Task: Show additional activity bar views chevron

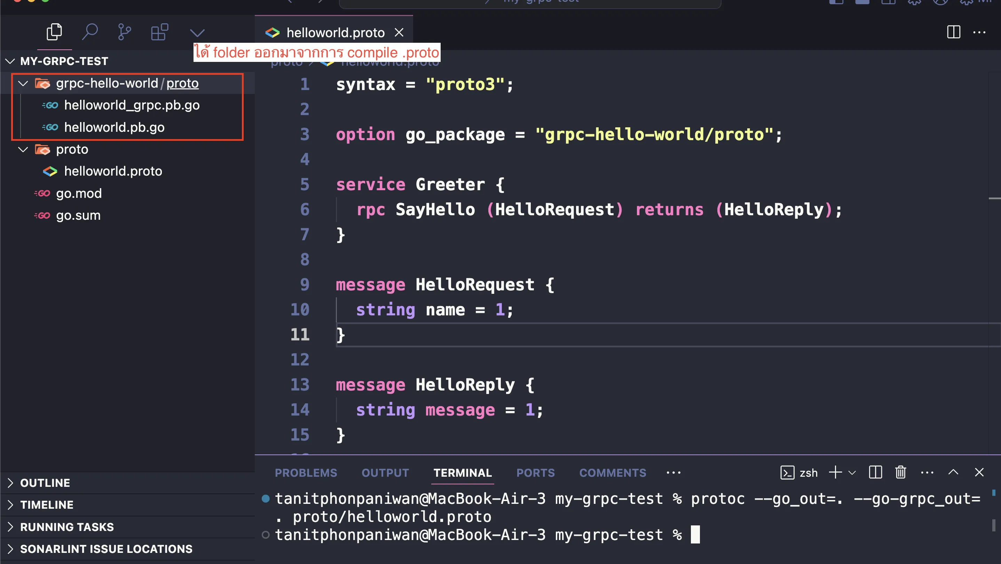Action: point(197,33)
